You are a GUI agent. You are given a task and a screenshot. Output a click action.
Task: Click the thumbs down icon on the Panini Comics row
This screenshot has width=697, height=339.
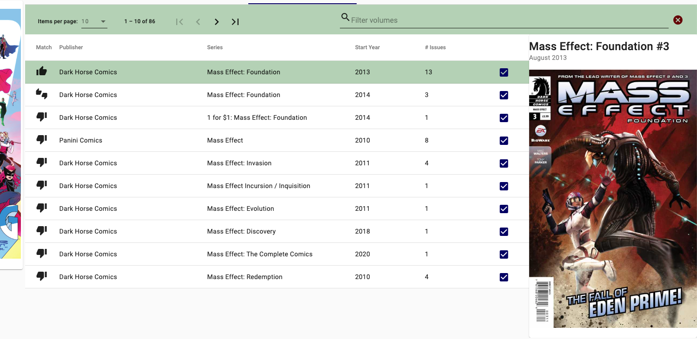41,139
